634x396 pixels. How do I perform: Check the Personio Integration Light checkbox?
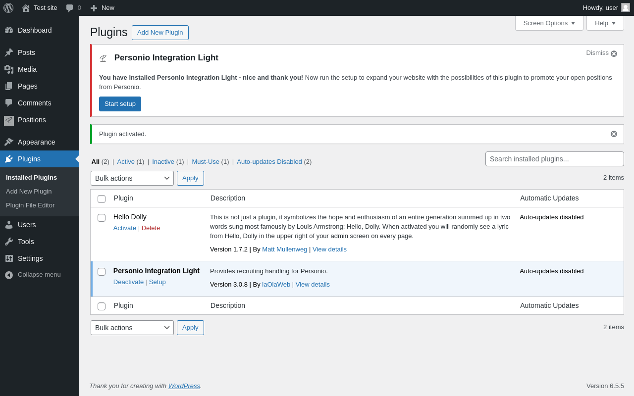pyautogui.click(x=102, y=272)
